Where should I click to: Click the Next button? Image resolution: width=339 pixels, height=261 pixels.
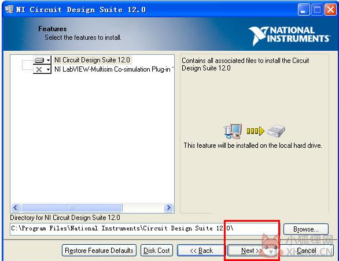[x=253, y=251]
